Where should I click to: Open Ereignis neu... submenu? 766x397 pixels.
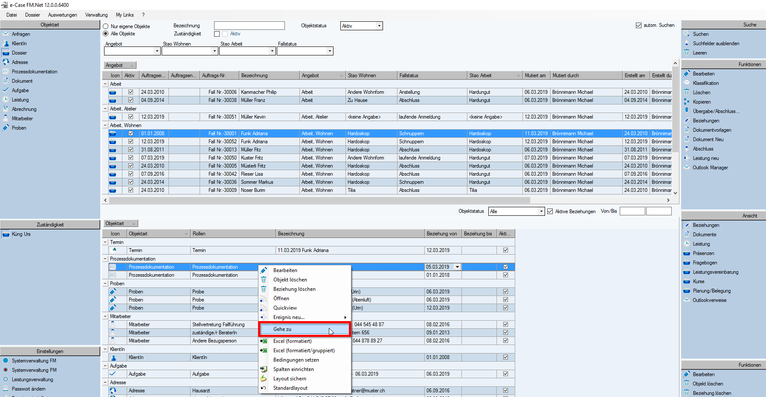[x=305, y=317]
